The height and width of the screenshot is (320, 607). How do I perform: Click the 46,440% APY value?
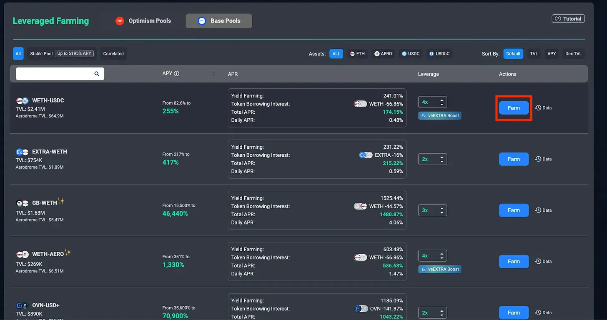(175, 214)
